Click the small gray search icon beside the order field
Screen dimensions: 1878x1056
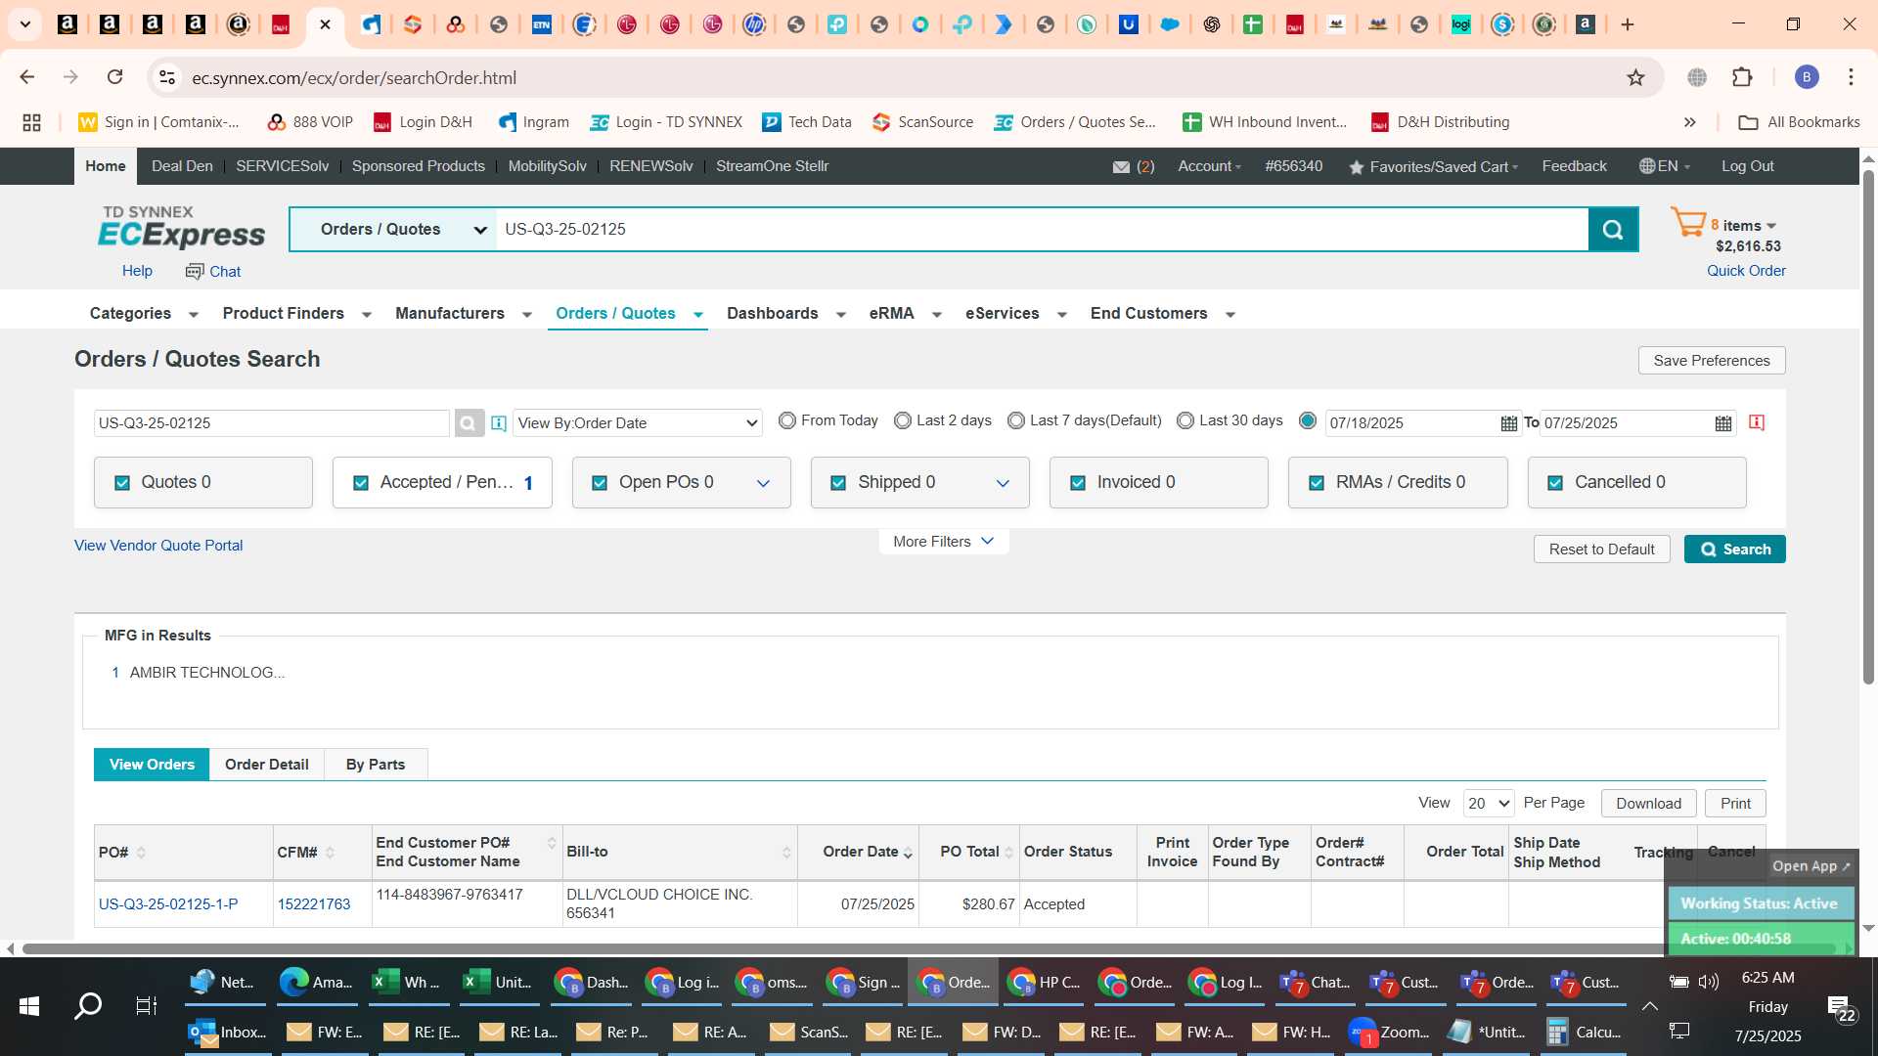469,423
